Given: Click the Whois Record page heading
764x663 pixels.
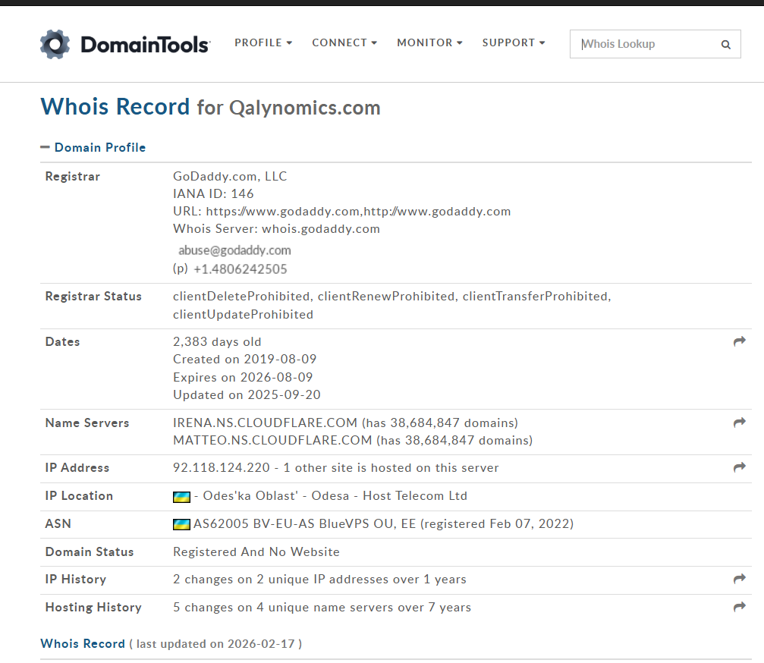Looking at the screenshot, I should tap(115, 107).
